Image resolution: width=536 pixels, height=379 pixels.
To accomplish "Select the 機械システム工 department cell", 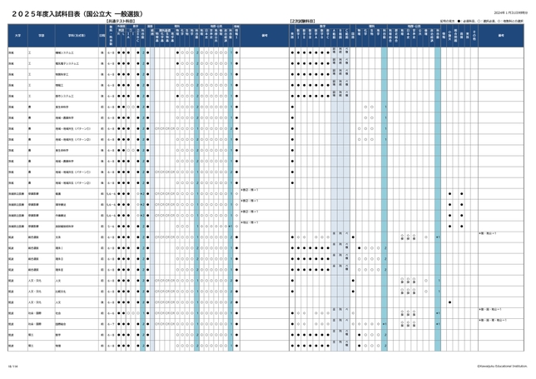I will [x=67, y=52].
